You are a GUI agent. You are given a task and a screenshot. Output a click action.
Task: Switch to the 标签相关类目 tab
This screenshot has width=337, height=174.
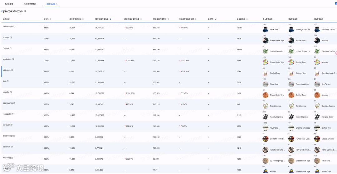pos(30,4)
